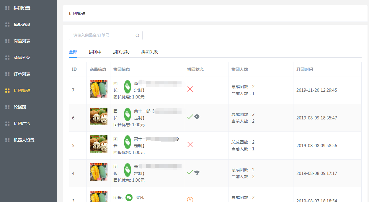Select the 全部 tab
This screenshot has height=202, width=369.
[x=73, y=52]
